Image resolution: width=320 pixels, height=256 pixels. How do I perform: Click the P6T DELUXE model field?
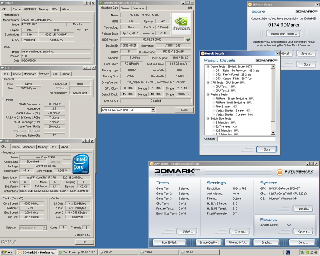(43, 24)
